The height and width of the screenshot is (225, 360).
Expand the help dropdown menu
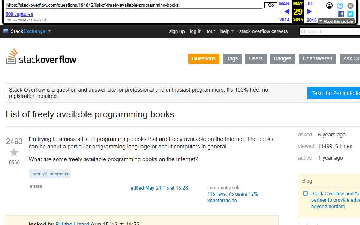tap(227, 31)
